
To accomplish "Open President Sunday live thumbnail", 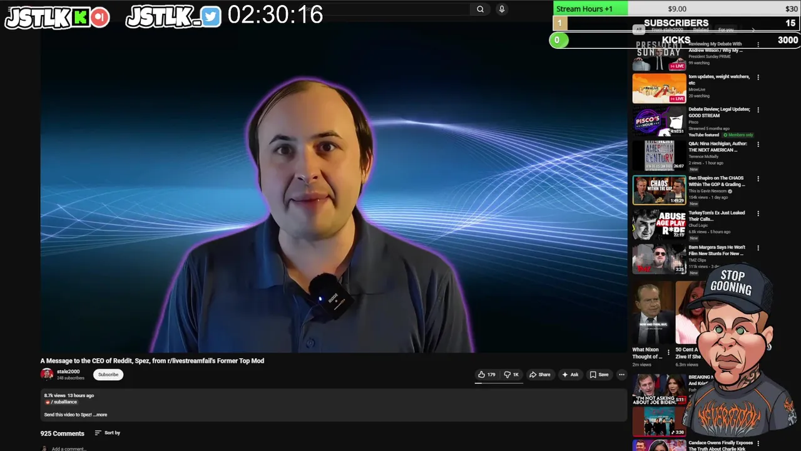I will click(x=659, y=55).
